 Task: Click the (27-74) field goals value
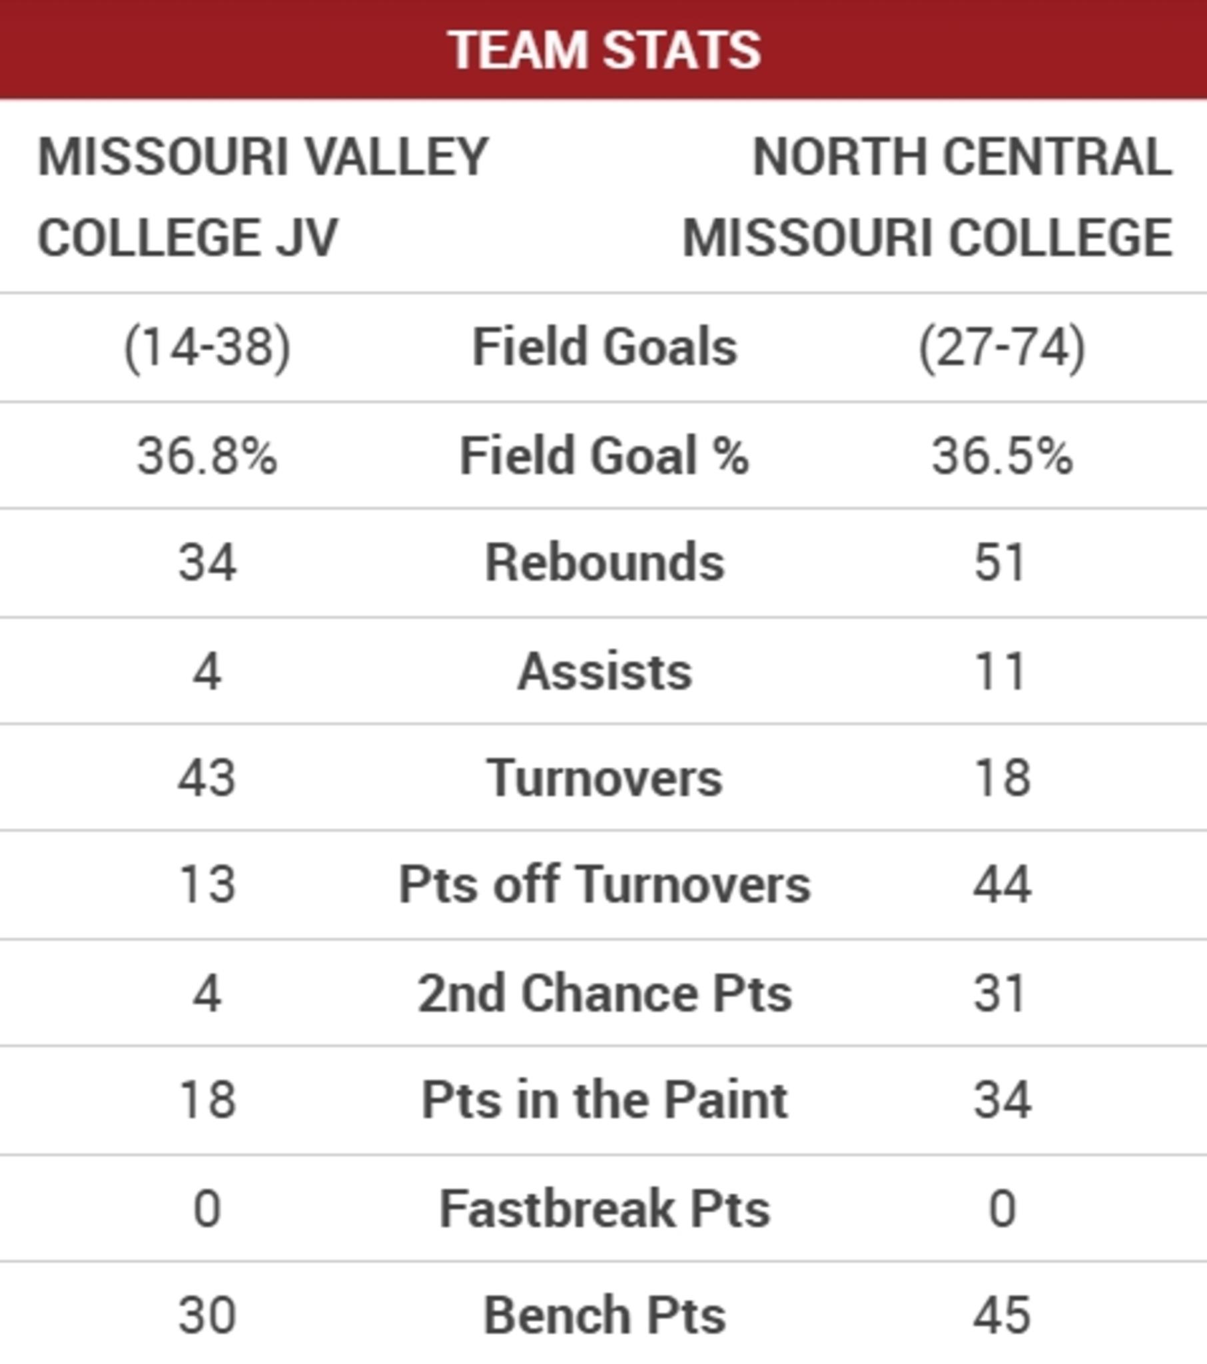(1001, 347)
